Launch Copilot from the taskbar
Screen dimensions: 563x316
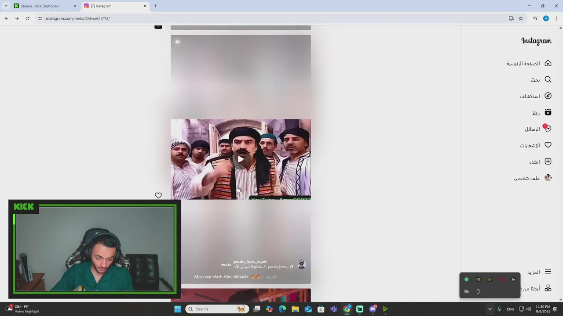270,309
